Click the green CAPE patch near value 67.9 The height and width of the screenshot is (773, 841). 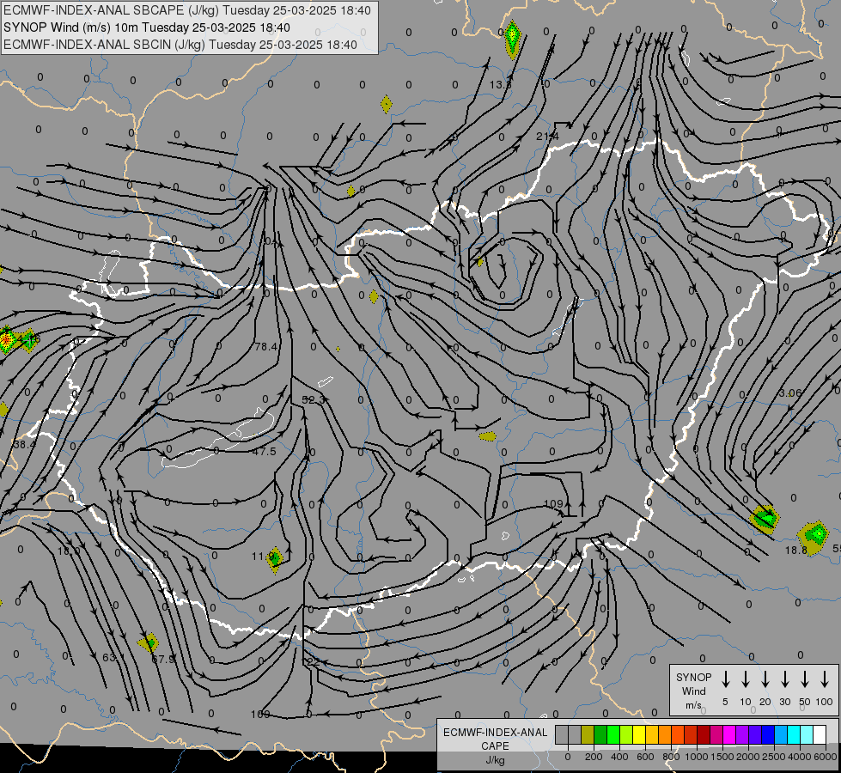(149, 642)
